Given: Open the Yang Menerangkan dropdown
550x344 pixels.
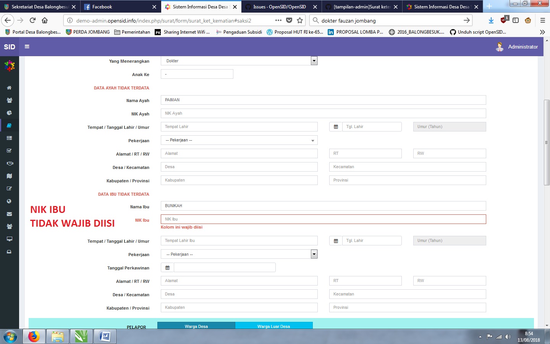Looking at the screenshot, I should pyautogui.click(x=314, y=60).
